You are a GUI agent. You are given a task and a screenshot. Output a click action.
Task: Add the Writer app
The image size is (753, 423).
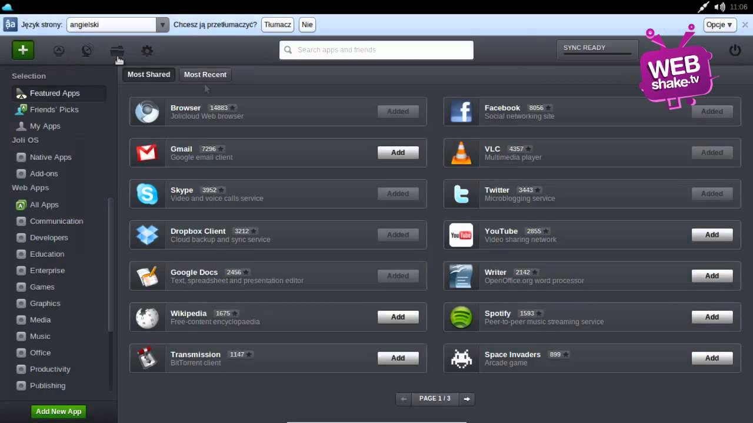(712, 276)
